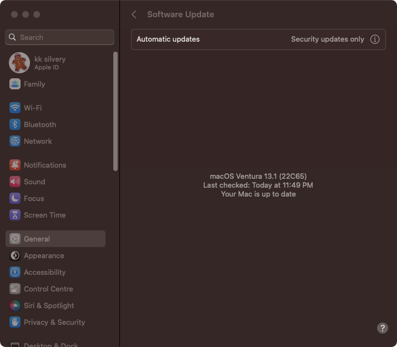Image resolution: width=397 pixels, height=347 pixels.
Task: Click the Siri & Spotlight icon
Action: pos(15,306)
